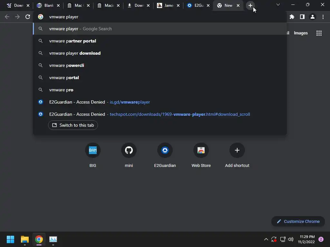Open the Windows Start menu
The image size is (330, 247).
(10, 239)
